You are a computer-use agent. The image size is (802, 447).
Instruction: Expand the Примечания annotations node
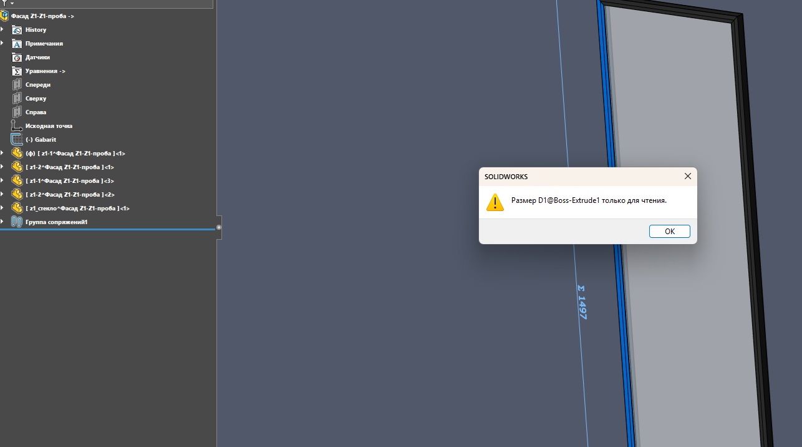coord(3,44)
